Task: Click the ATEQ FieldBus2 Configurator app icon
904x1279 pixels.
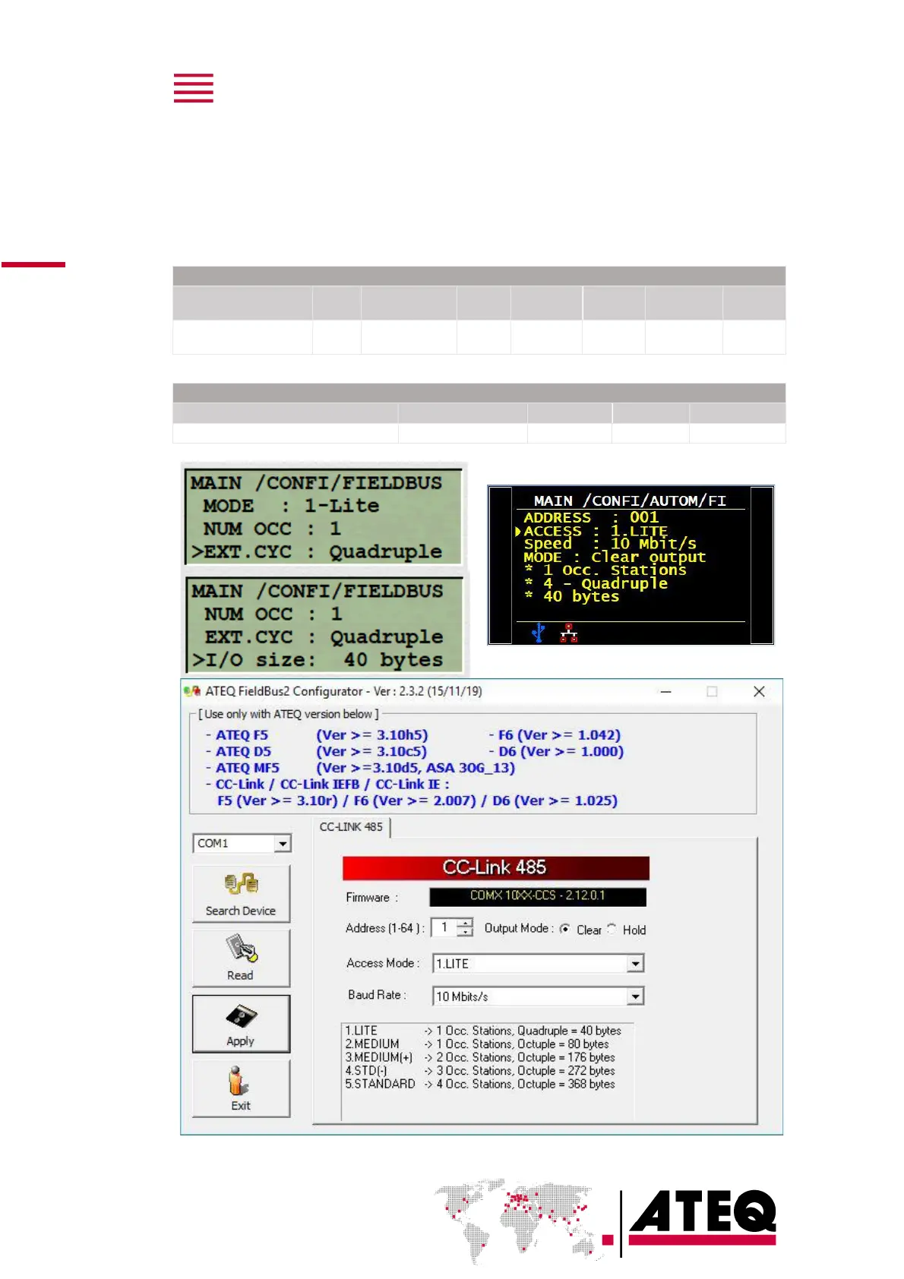Action: click(x=192, y=691)
